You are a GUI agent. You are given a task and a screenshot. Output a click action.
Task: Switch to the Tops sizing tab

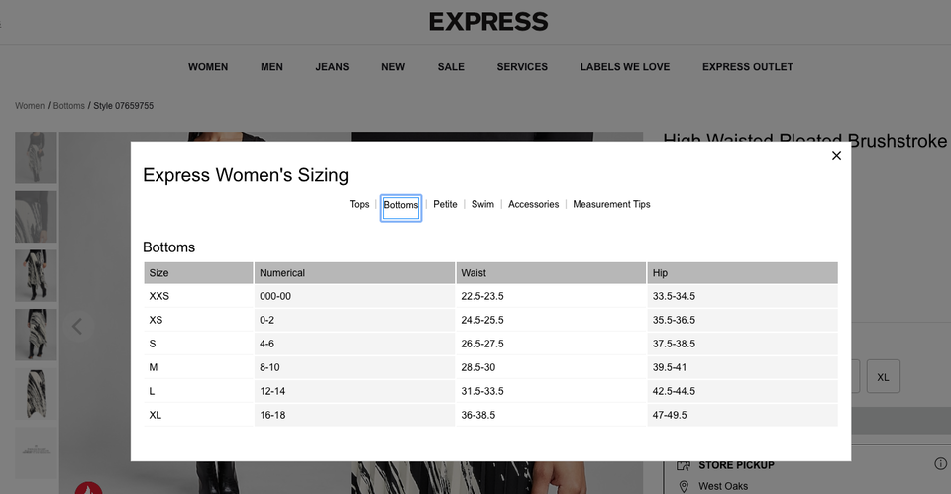click(x=359, y=205)
